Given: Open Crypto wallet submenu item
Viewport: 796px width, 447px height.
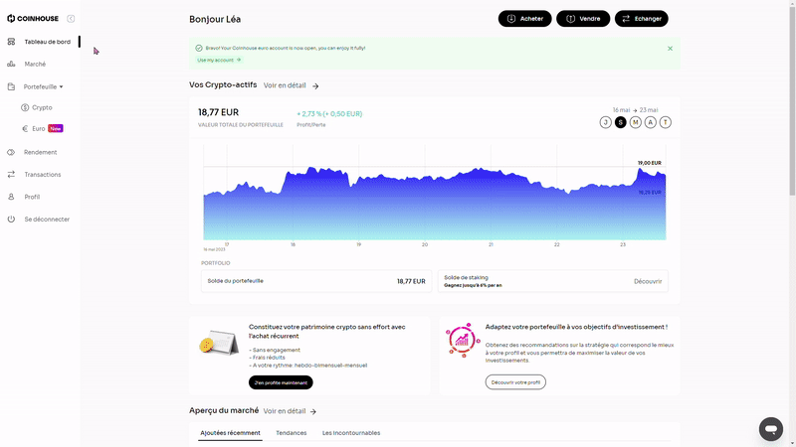Looking at the screenshot, I should click(42, 107).
